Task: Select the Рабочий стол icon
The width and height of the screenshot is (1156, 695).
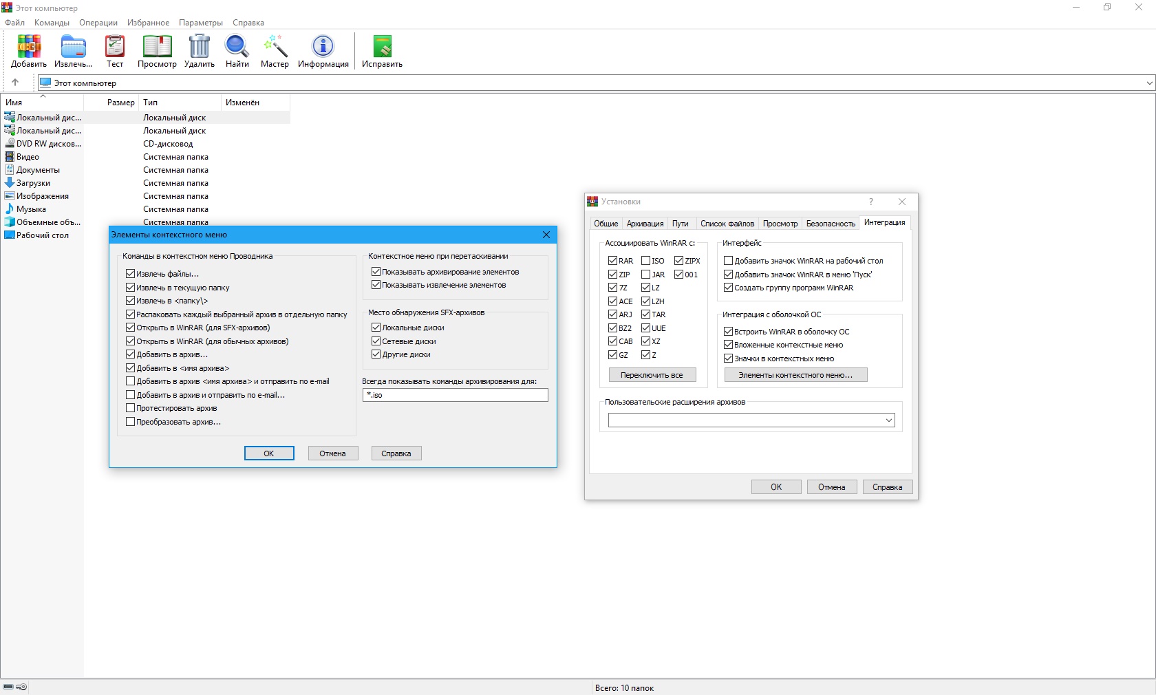Action: pos(10,235)
